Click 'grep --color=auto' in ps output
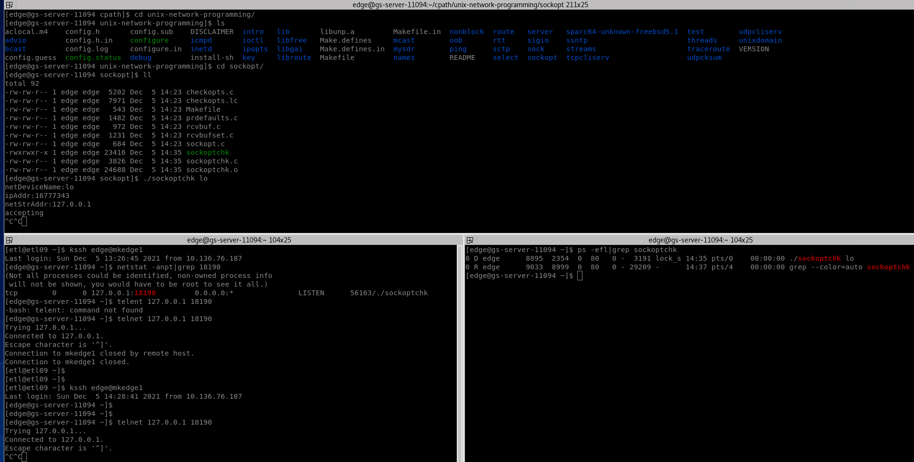Viewport: 914px width, 462px height. coord(826,267)
